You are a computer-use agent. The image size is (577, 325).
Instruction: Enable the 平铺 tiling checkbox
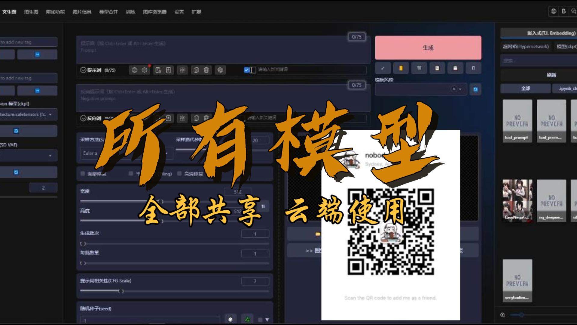click(130, 174)
